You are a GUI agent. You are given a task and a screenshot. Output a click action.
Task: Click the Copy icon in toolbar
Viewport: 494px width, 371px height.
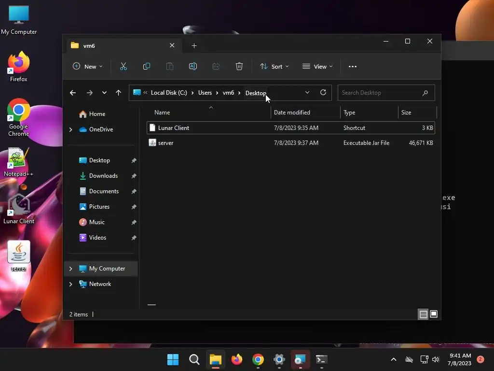click(x=147, y=66)
